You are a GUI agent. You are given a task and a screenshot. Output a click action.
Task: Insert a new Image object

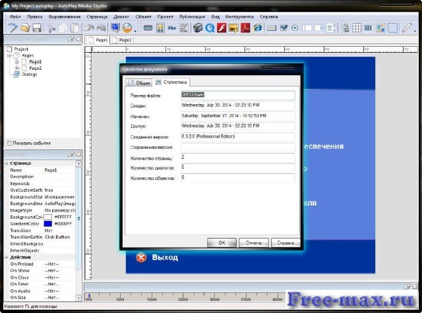(x=160, y=28)
